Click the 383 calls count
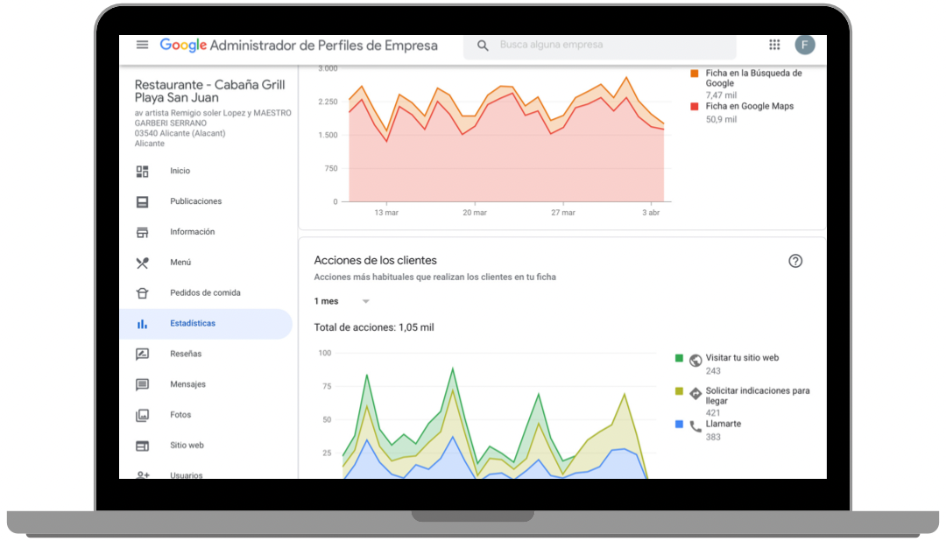Screen dimensions: 946x541 point(713,437)
